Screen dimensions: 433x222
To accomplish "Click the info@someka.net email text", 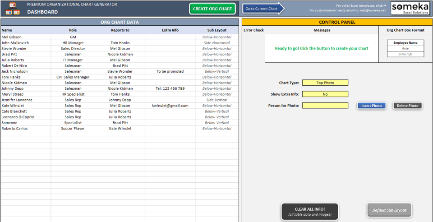I will 373,10.
